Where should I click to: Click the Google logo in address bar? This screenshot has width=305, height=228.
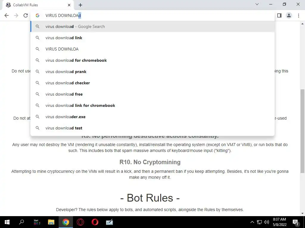[38, 15]
